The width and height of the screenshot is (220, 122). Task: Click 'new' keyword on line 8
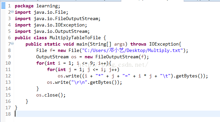pos(62,51)
